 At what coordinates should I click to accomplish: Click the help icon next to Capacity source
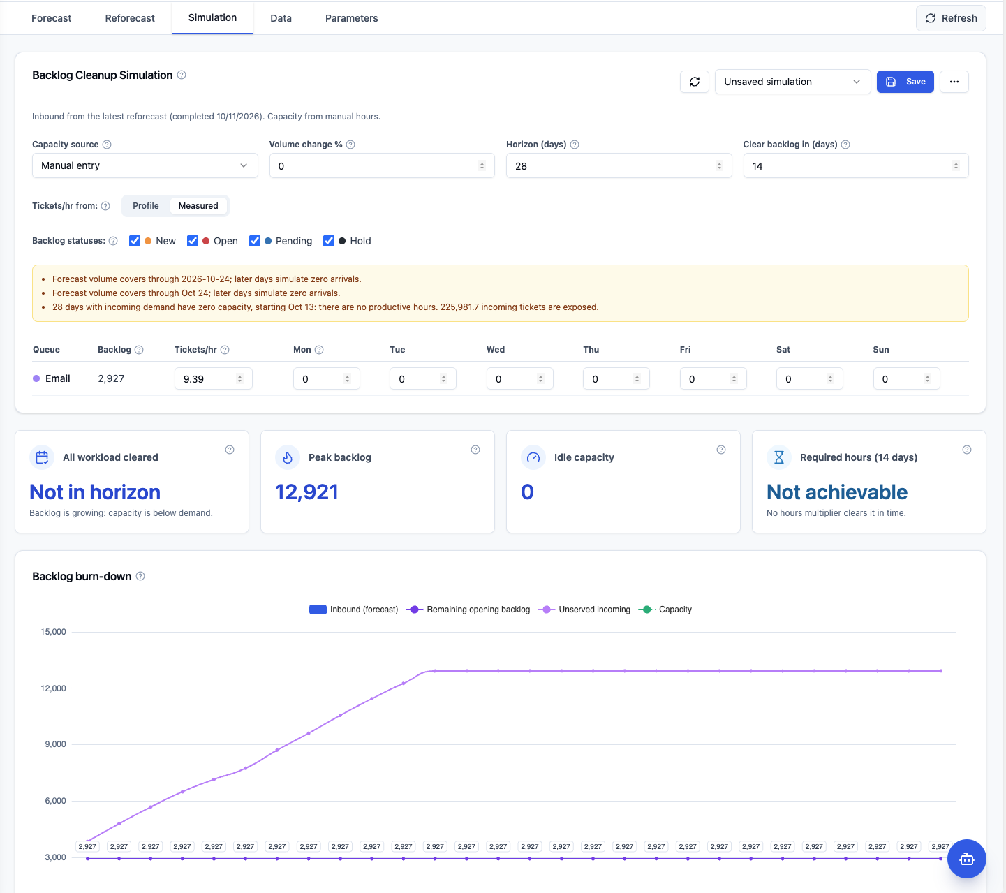click(x=107, y=145)
